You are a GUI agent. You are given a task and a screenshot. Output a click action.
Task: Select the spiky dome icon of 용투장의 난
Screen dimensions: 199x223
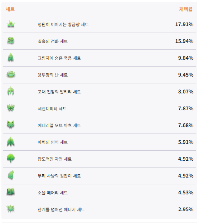point(11,75)
